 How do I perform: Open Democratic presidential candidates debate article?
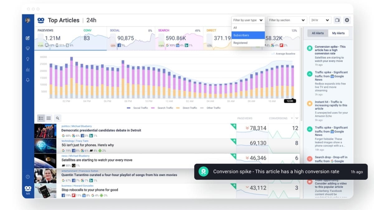[101, 130]
